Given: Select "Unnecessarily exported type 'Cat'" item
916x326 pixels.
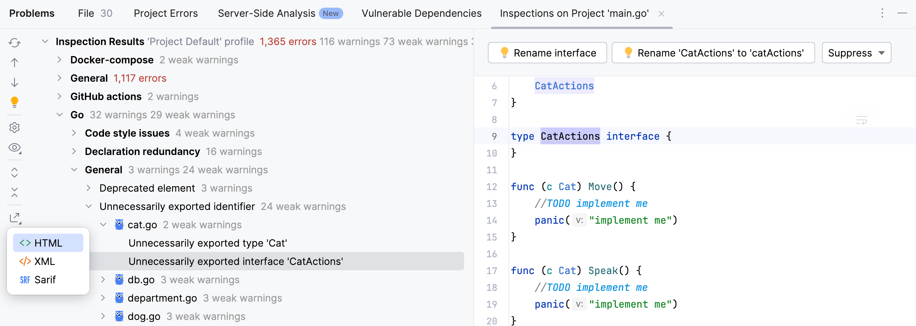Looking at the screenshot, I should pyautogui.click(x=208, y=243).
